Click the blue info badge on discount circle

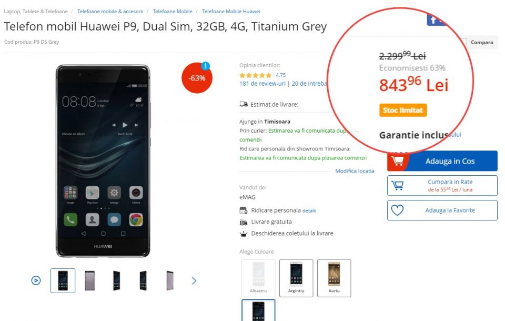click(x=206, y=66)
